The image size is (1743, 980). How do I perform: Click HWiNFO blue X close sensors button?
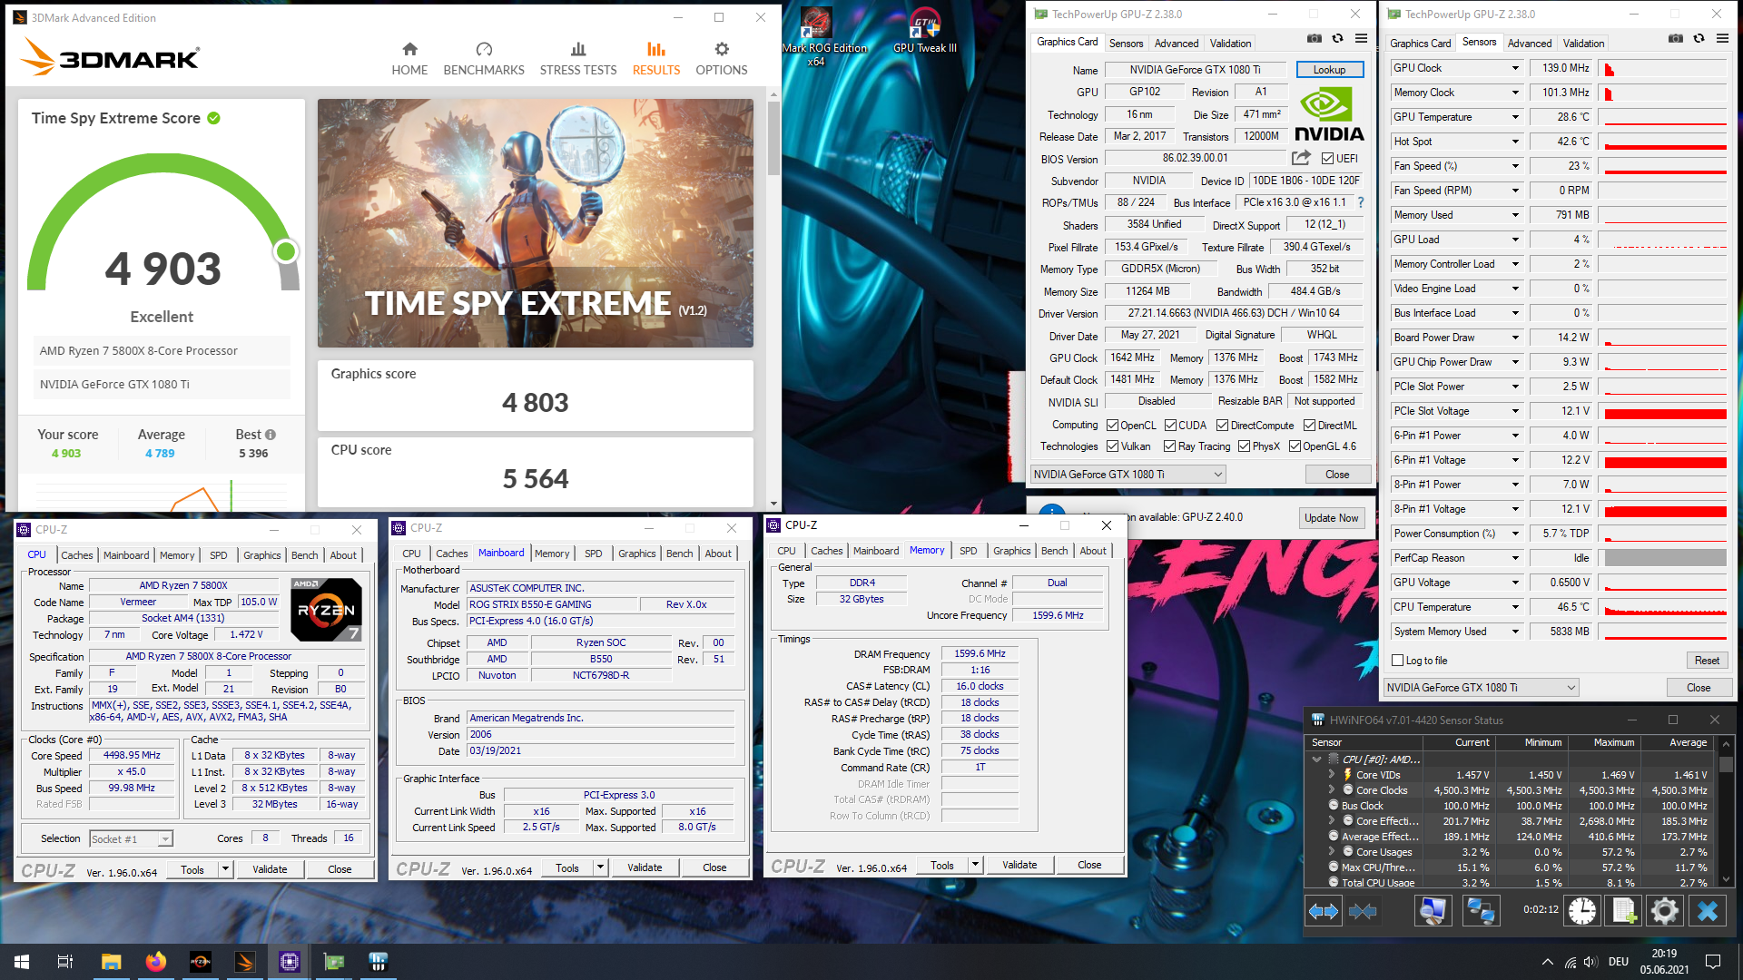pos(1708,911)
